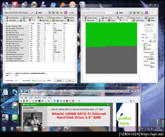
Task: Click temperature icon in right HD Tune window
Action: pos(117,13)
